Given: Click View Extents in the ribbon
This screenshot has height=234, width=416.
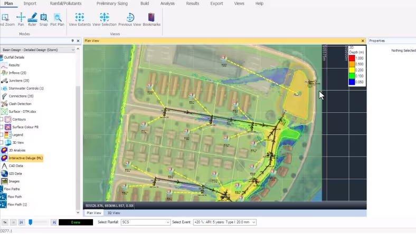Looking at the screenshot, I should pyautogui.click(x=80, y=19).
